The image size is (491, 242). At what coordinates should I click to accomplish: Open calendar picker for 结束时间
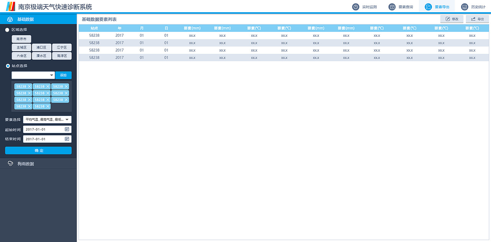pyautogui.click(x=67, y=139)
